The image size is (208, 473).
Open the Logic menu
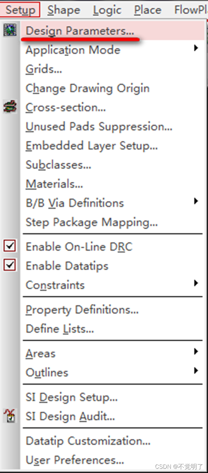107,10
